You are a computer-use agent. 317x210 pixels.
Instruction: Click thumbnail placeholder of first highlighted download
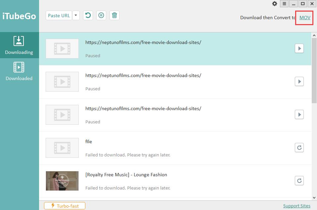[x=62, y=49]
